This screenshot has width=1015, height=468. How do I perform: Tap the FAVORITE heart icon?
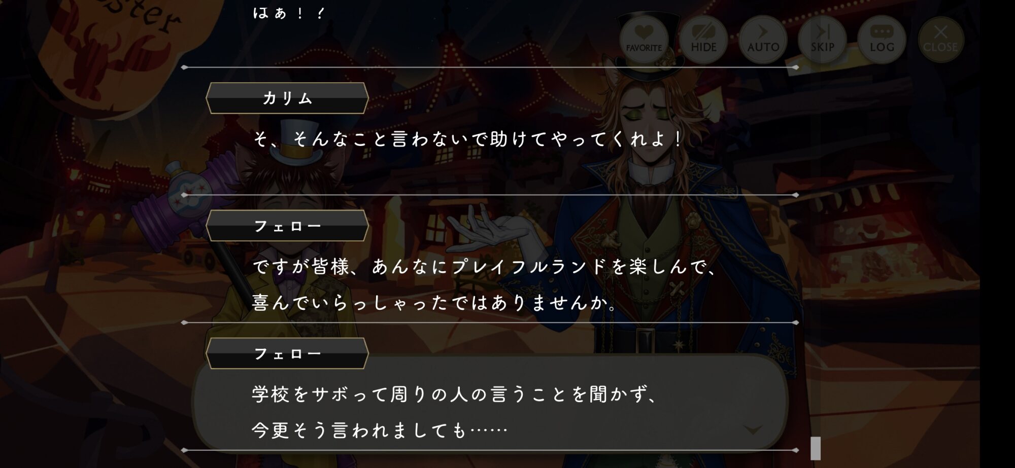pos(644,39)
